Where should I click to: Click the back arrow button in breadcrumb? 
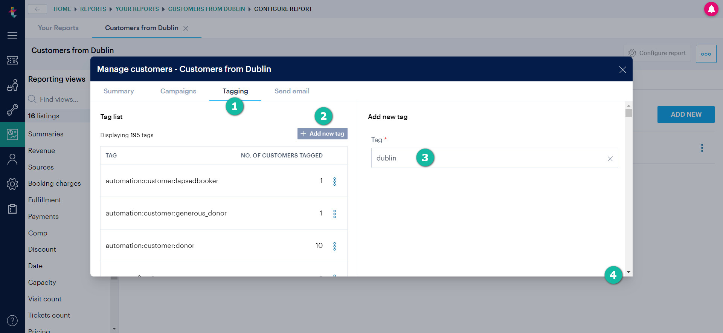[37, 9]
